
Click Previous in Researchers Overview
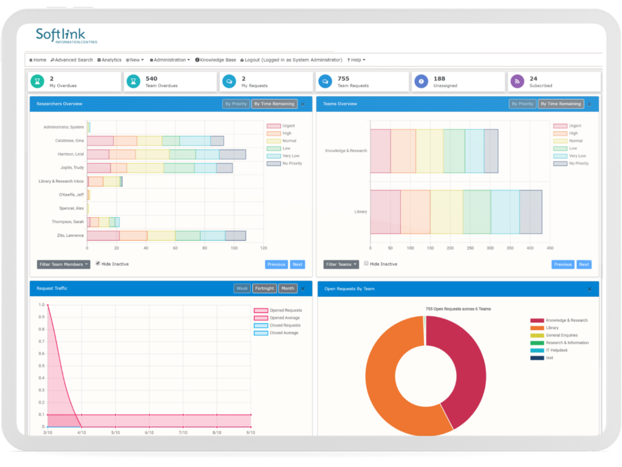(x=276, y=265)
